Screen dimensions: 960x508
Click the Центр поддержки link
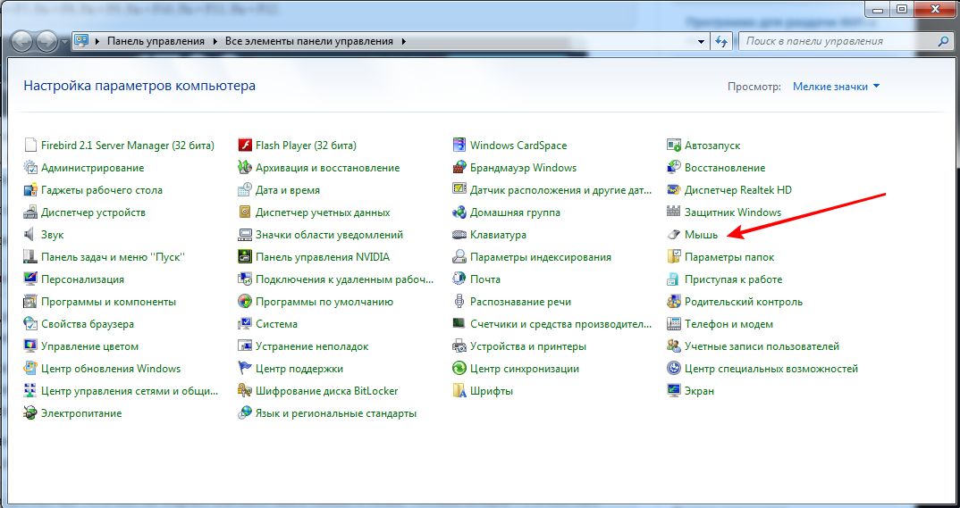[x=299, y=369]
